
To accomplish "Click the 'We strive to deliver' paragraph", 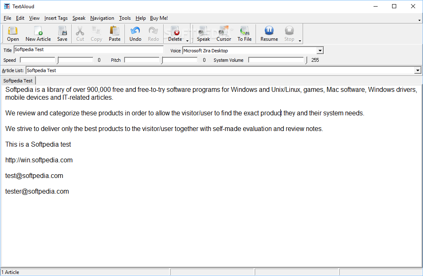I will 164,129.
